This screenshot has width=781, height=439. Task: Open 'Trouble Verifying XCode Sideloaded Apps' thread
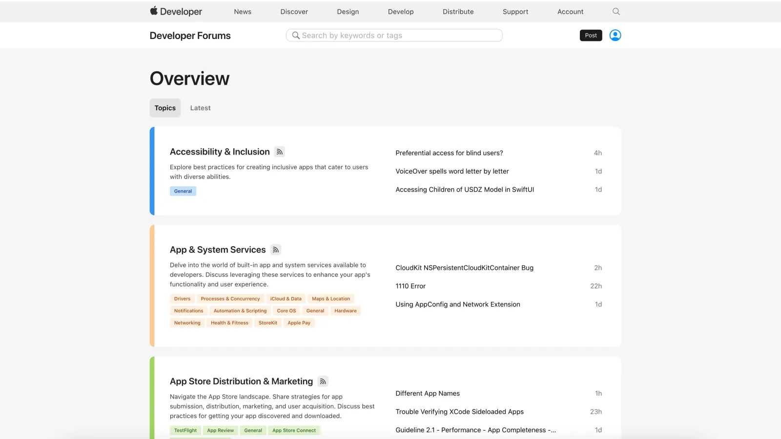click(x=459, y=412)
